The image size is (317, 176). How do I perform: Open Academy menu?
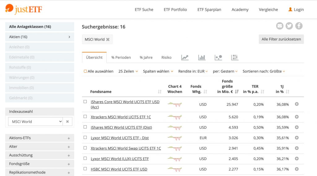pos(240,10)
